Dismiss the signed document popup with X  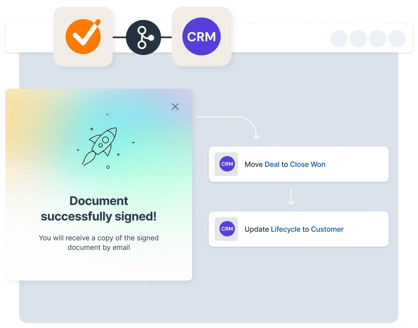pyautogui.click(x=175, y=107)
